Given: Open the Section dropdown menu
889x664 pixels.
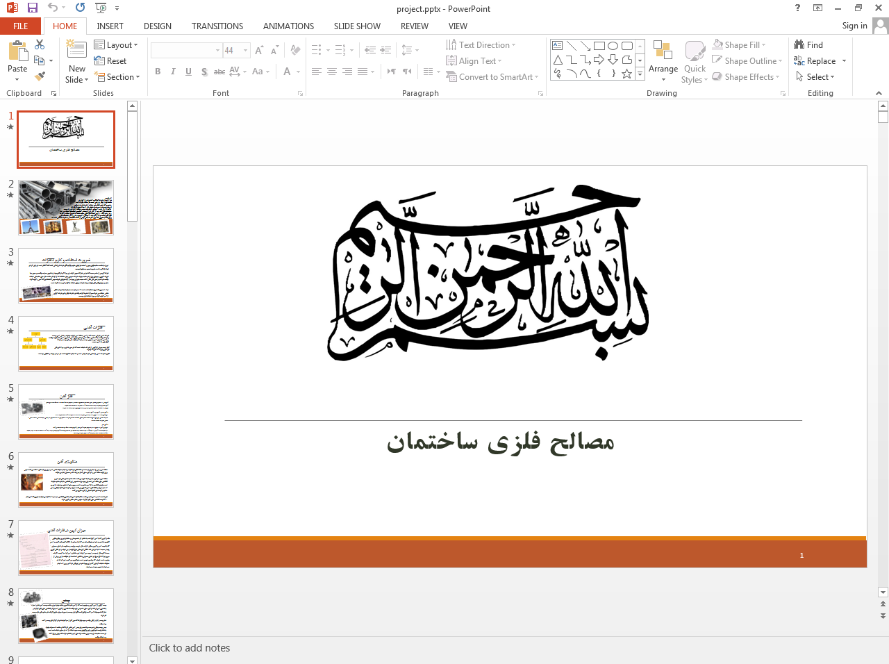Looking at the screenshot, I should pos(117,77).
